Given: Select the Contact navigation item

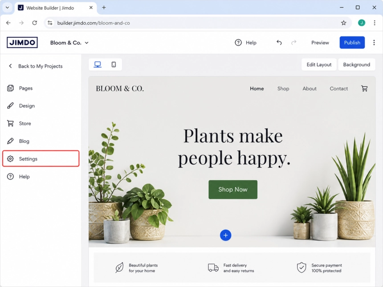Looking at the screenshot, I should pos(338,89).
